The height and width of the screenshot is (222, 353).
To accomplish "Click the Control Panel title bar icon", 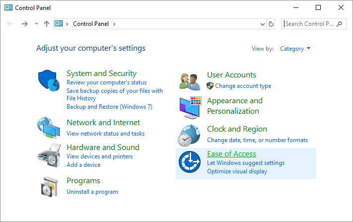I will [8, 7].
